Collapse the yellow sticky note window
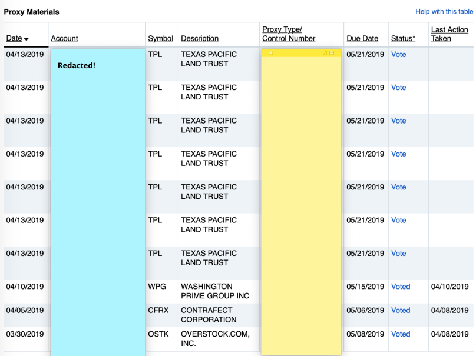This screenshot has width=476, height=356. [x=332, y=53]
